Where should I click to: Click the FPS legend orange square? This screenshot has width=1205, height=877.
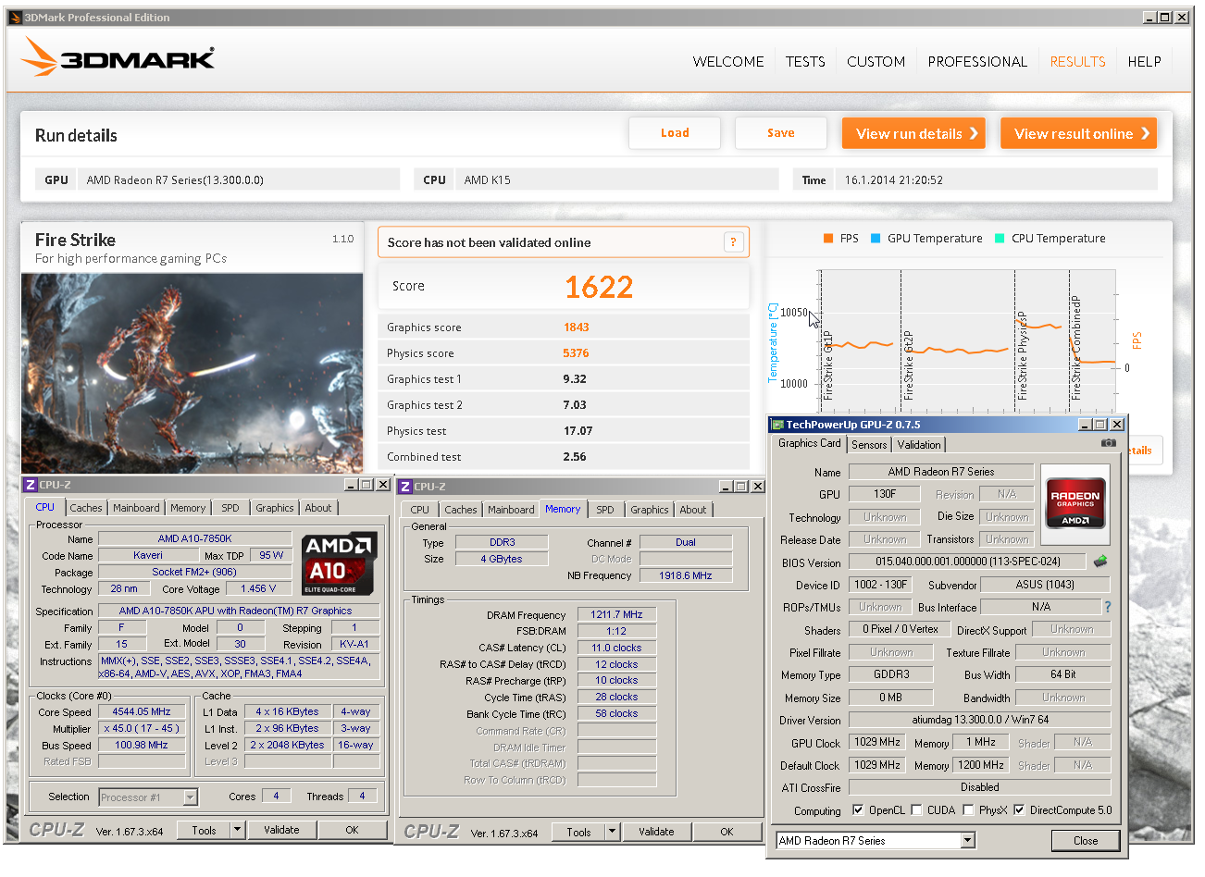828,238
